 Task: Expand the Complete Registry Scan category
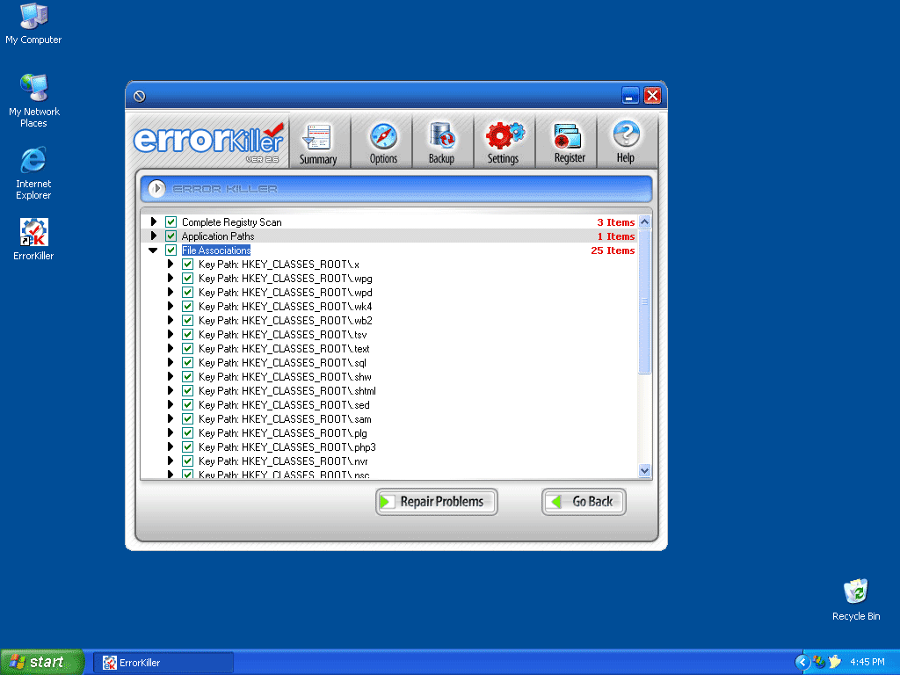pyautogui.click(x=154, y=222)
